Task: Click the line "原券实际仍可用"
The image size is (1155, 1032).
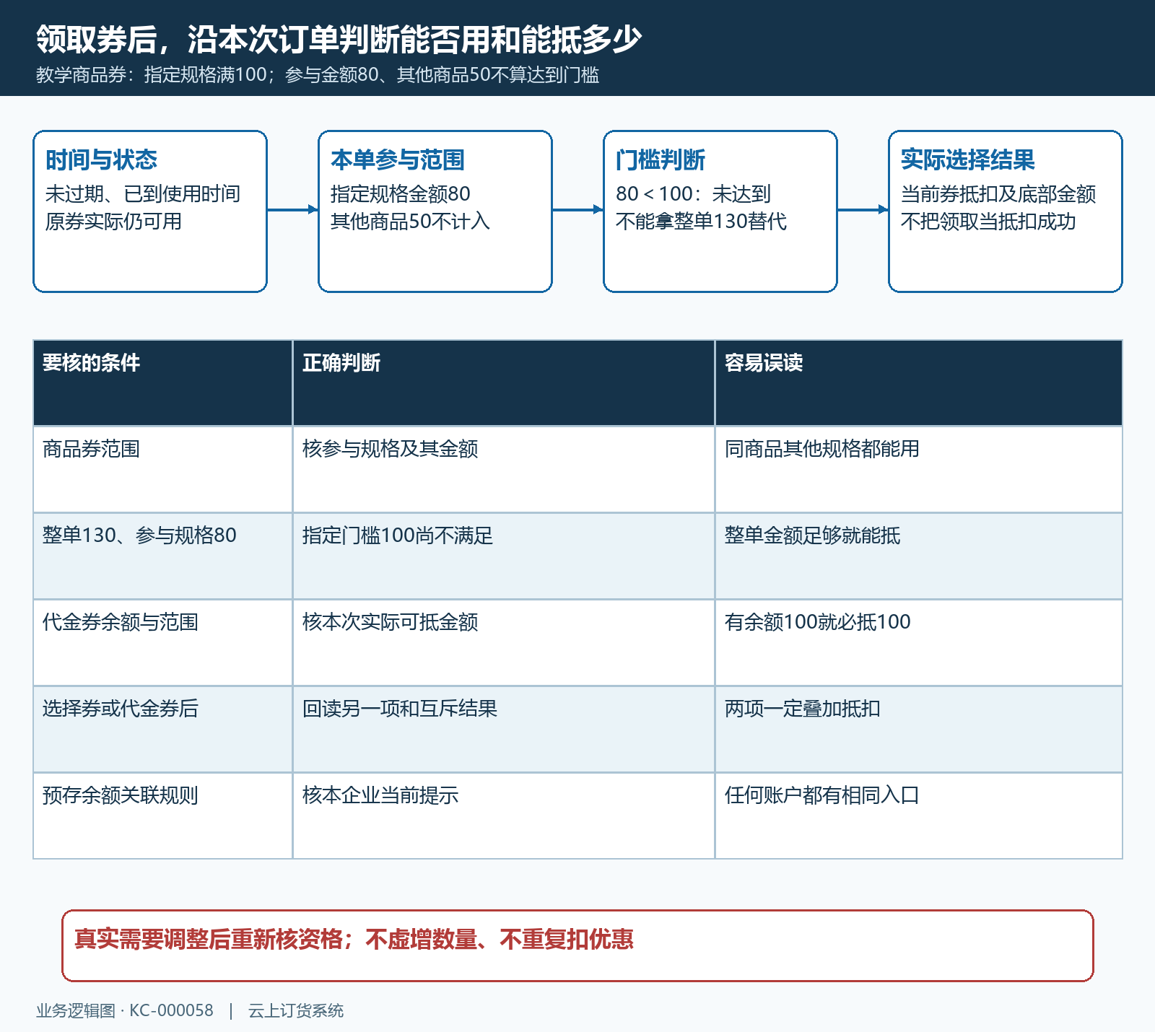Action: tap(113, 221)
